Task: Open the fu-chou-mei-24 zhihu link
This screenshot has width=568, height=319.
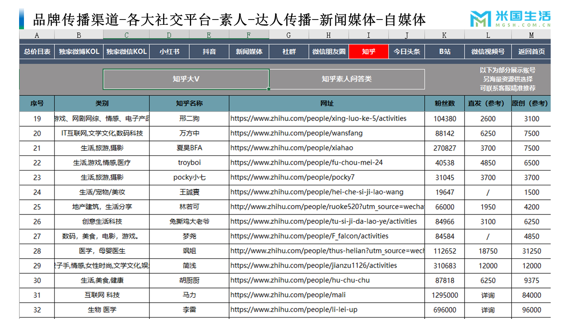Action: (x=307, y=163)
